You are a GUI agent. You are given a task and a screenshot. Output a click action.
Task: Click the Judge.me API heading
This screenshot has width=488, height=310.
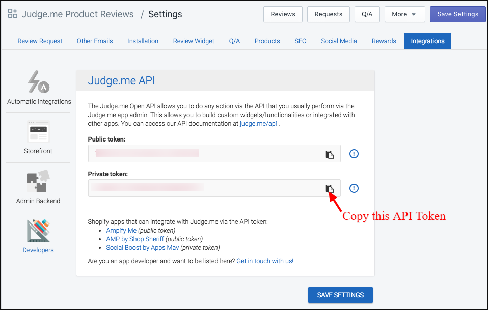(121, 80)
